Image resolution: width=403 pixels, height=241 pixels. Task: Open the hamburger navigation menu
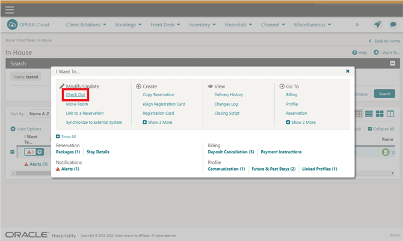(x=10, y=10)
